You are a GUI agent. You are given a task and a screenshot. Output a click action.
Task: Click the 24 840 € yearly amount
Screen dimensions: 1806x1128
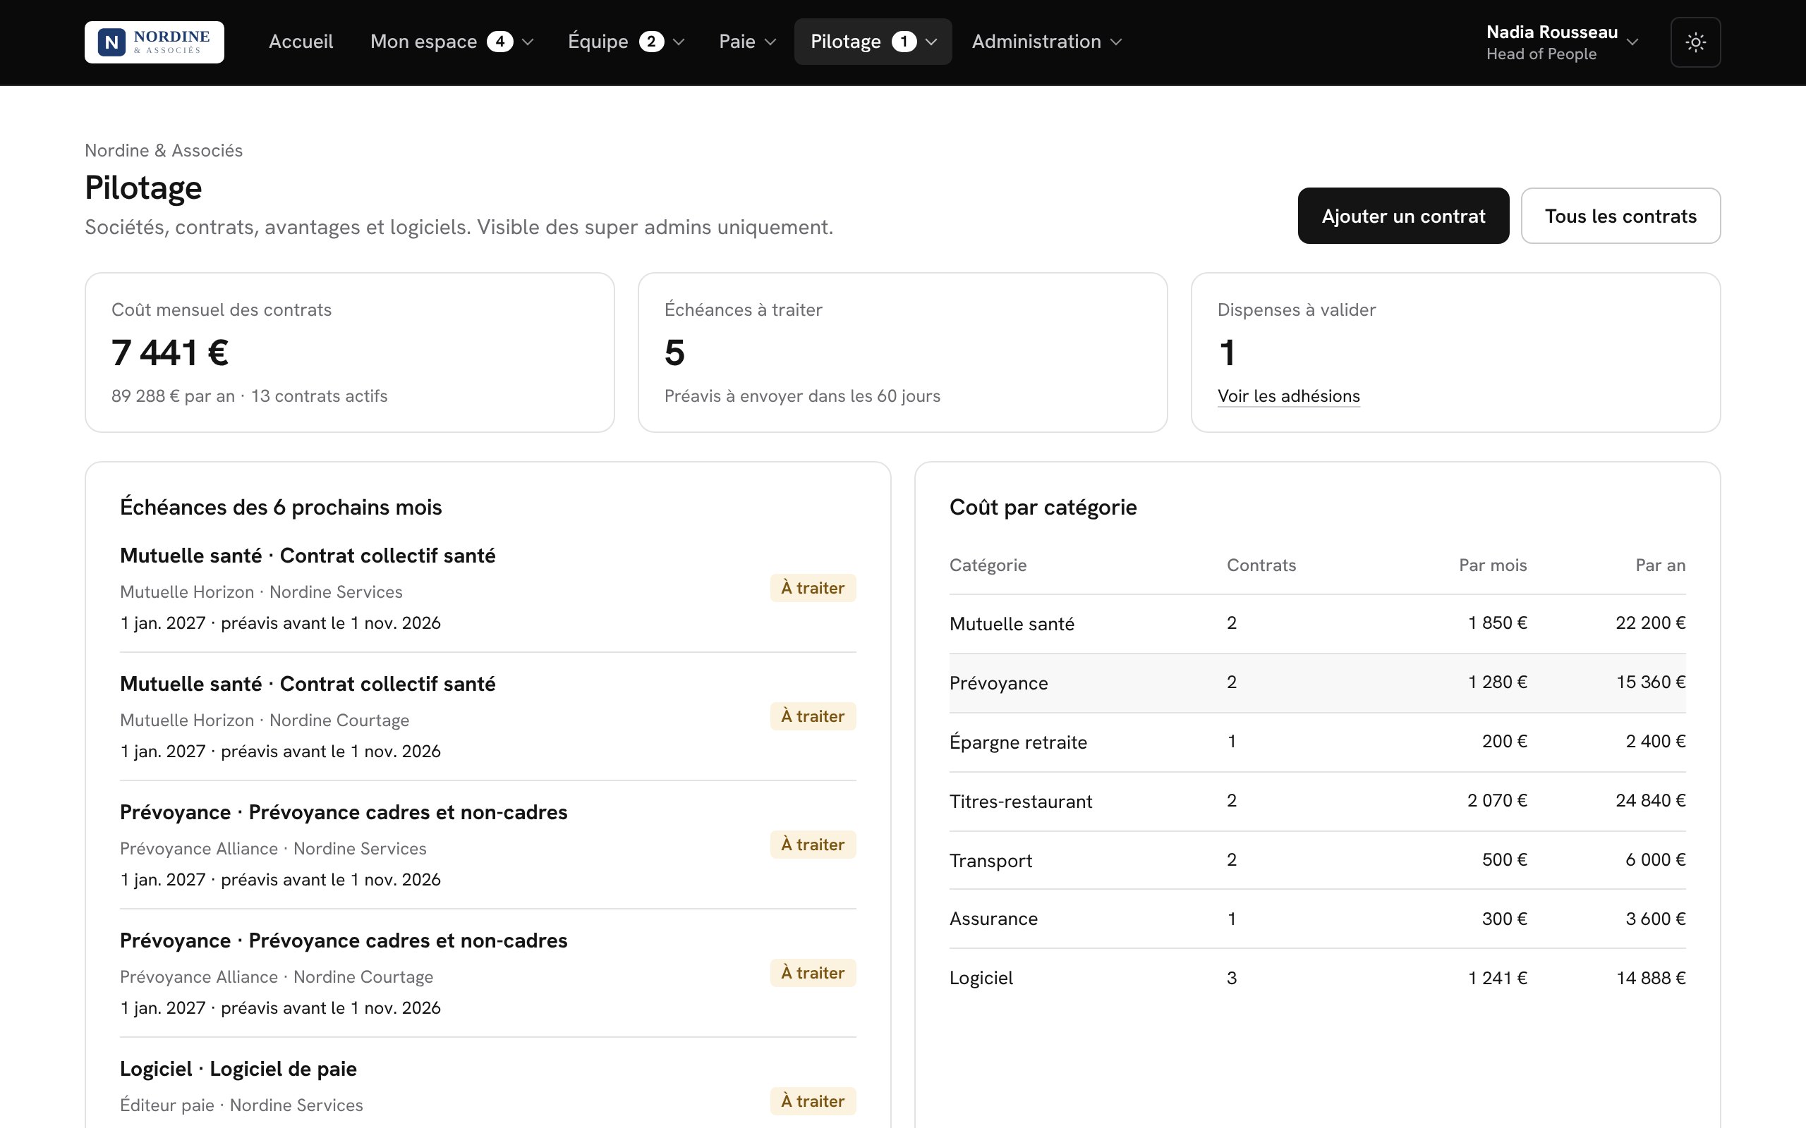tap(1650, 800)
